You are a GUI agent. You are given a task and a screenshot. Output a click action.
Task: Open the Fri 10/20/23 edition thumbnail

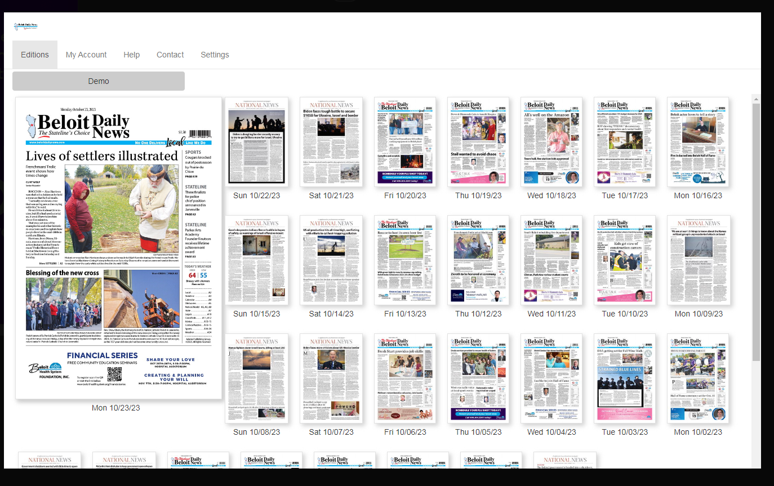(405, 142)
